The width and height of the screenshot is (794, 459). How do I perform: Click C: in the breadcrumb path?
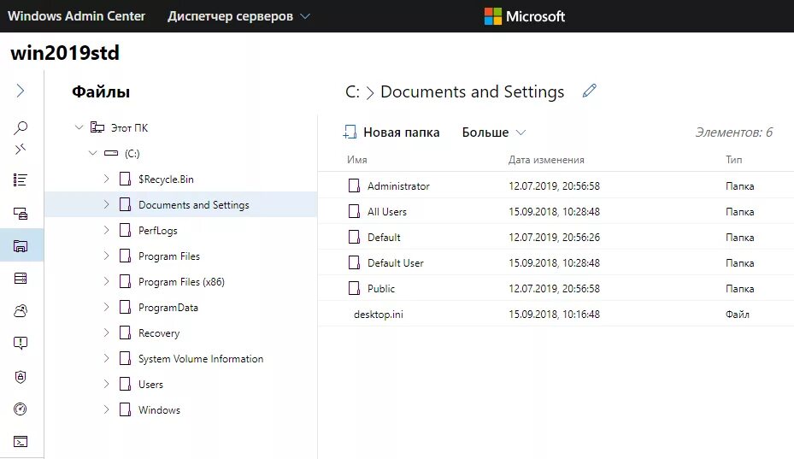[x=352, y=91]
